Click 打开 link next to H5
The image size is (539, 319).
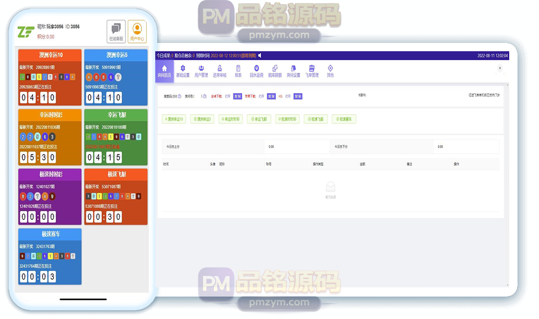tap(288, 97)
